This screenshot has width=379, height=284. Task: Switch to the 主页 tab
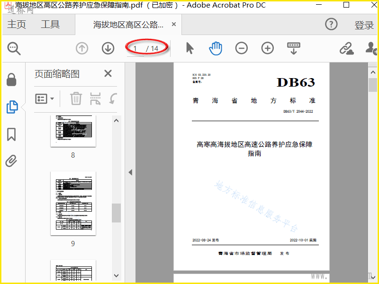click(x=17, y=24)
